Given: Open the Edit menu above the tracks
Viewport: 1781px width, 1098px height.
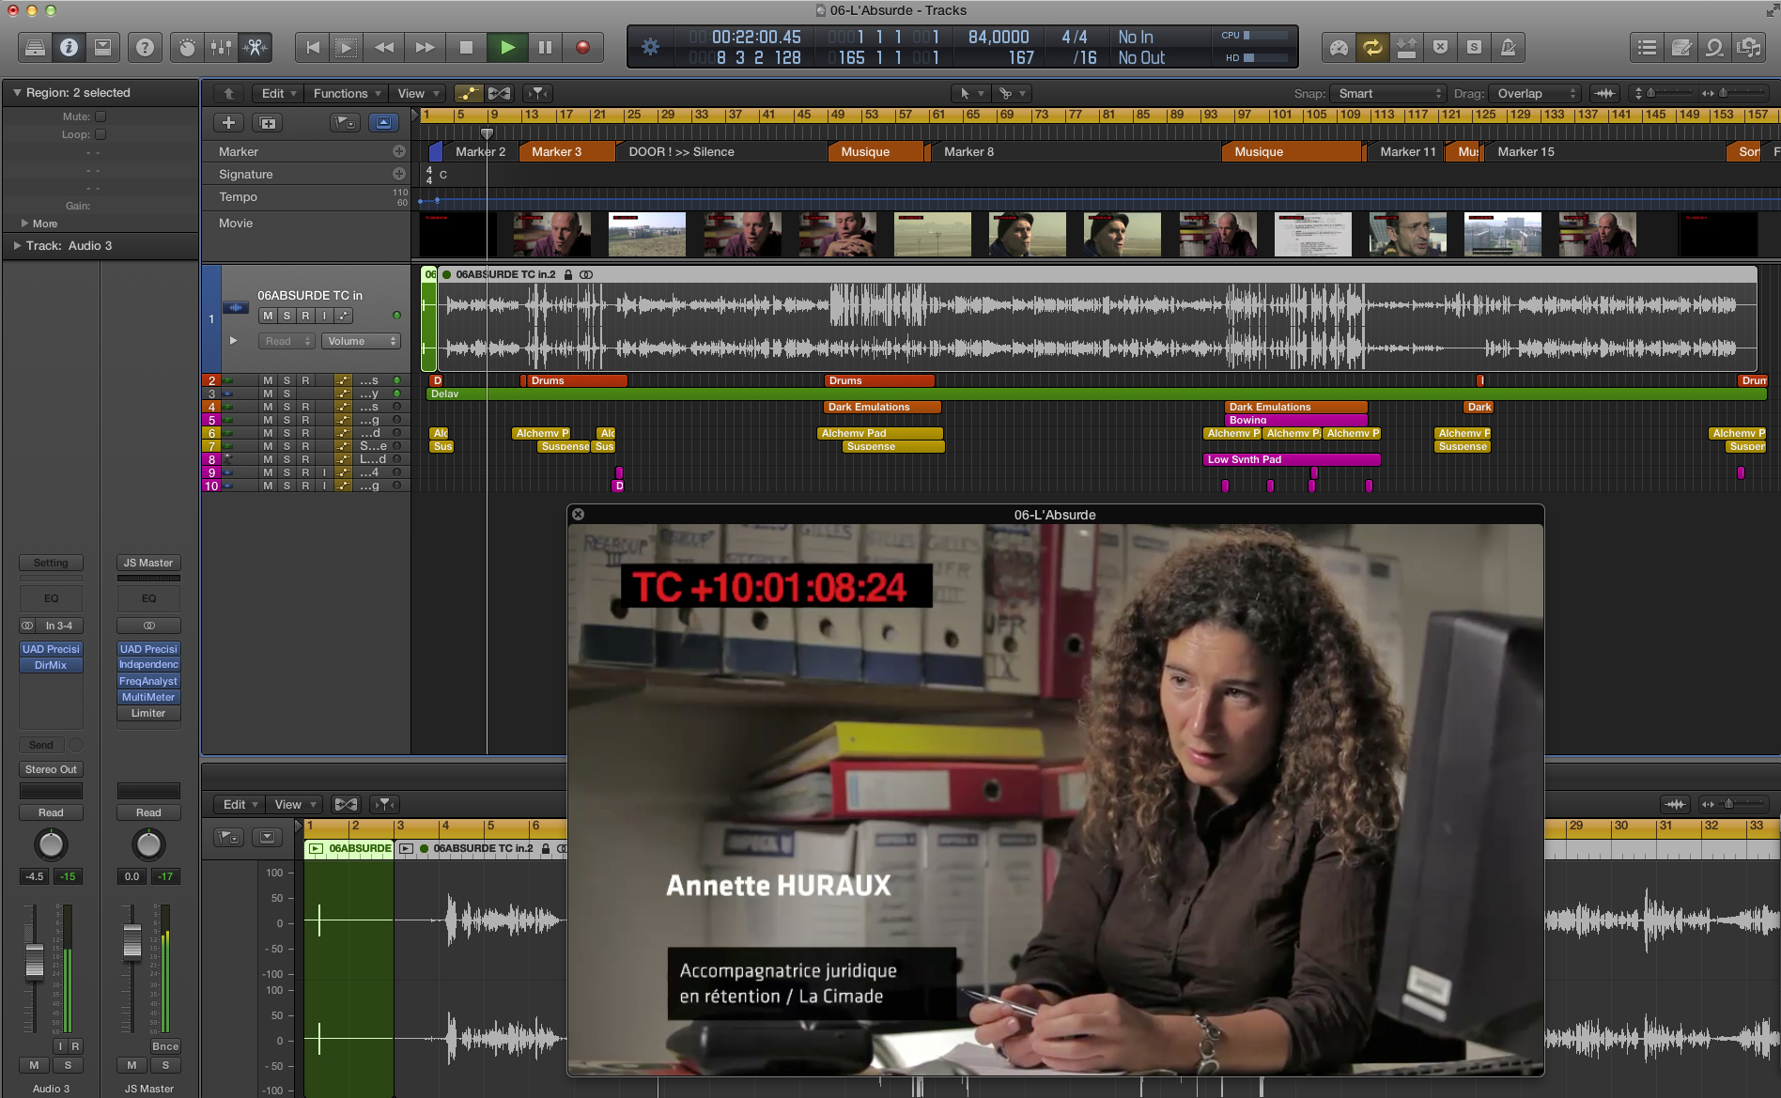Looking at the screenshot, I should (x=275, y=93).
